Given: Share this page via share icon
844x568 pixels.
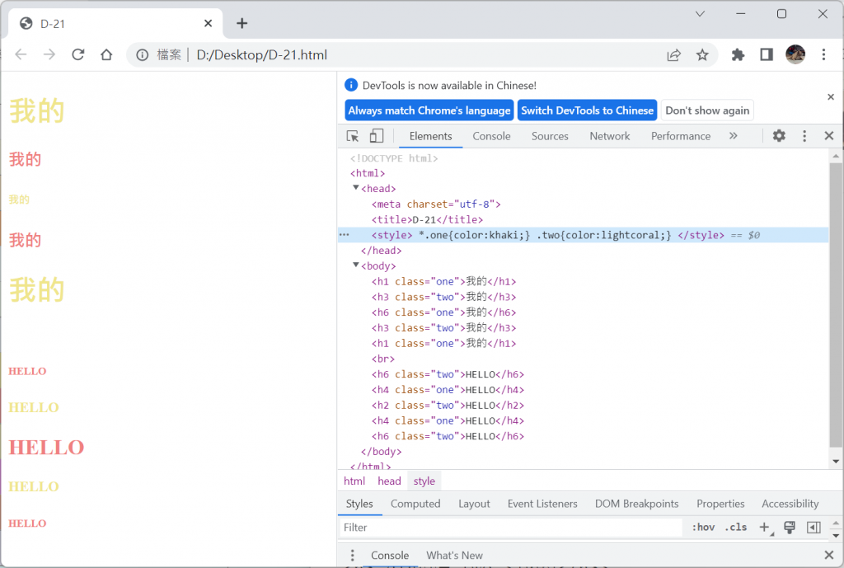Looking at the screenshot, I should coord(674,55).
